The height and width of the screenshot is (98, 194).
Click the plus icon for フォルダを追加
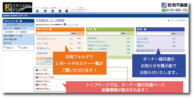tap(38, 58)
